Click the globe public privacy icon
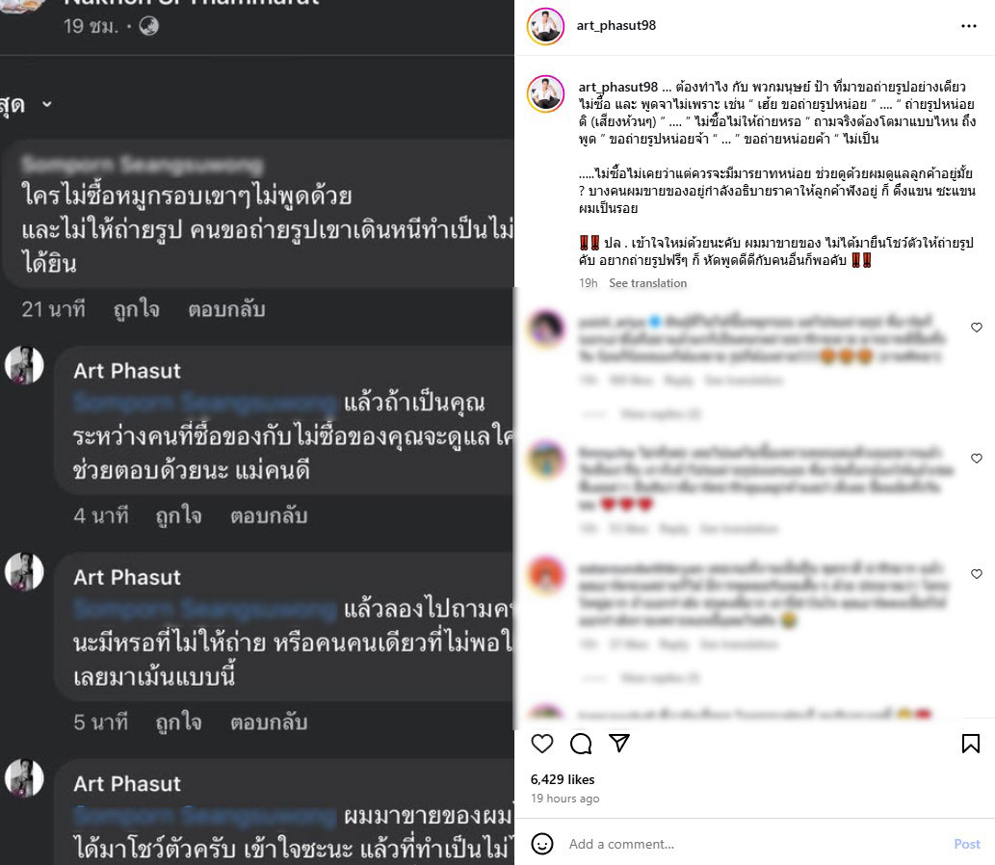995x865 pixels. tap(149, 26)
